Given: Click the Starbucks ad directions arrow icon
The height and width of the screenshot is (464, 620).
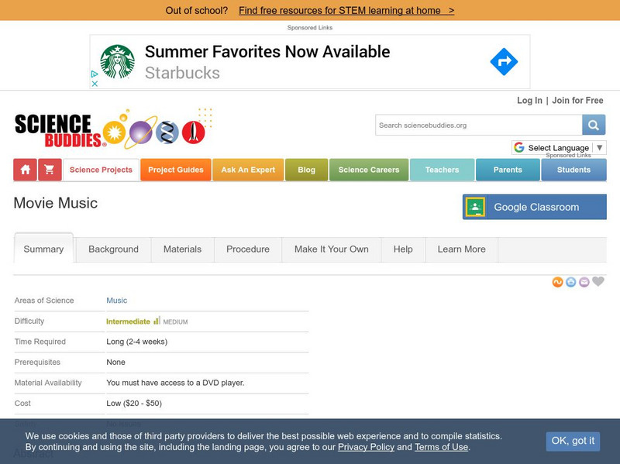Looking at the screenshot, I should point(504,62).
